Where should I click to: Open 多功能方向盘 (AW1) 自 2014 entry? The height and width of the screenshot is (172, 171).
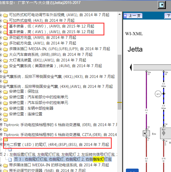tap(43, 43)
